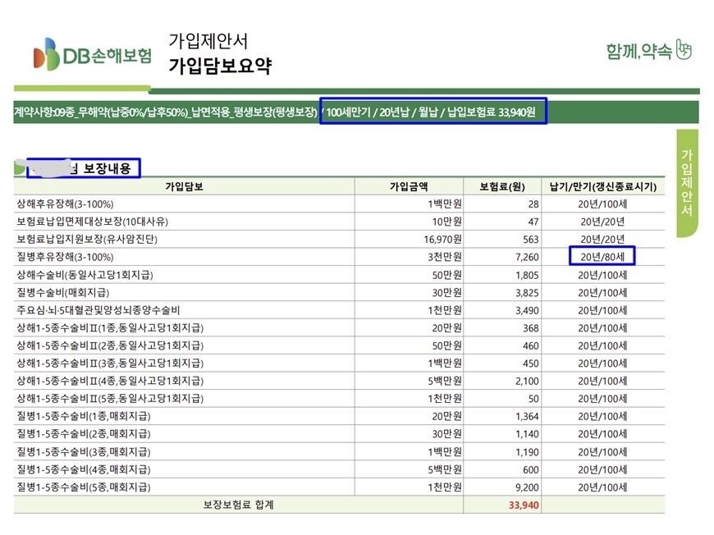Click the 보험료(원) column header
The height and width of the screenshot is (535, 714).
[502, 186]
